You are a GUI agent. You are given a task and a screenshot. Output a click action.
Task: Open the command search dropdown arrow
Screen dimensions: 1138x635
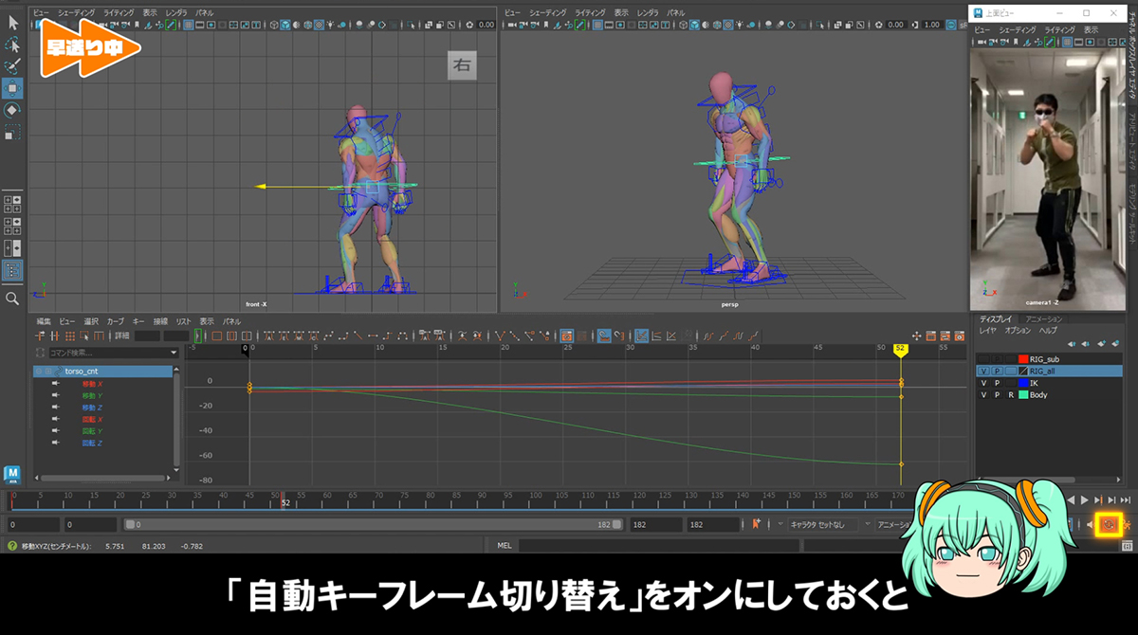point(174,352)
